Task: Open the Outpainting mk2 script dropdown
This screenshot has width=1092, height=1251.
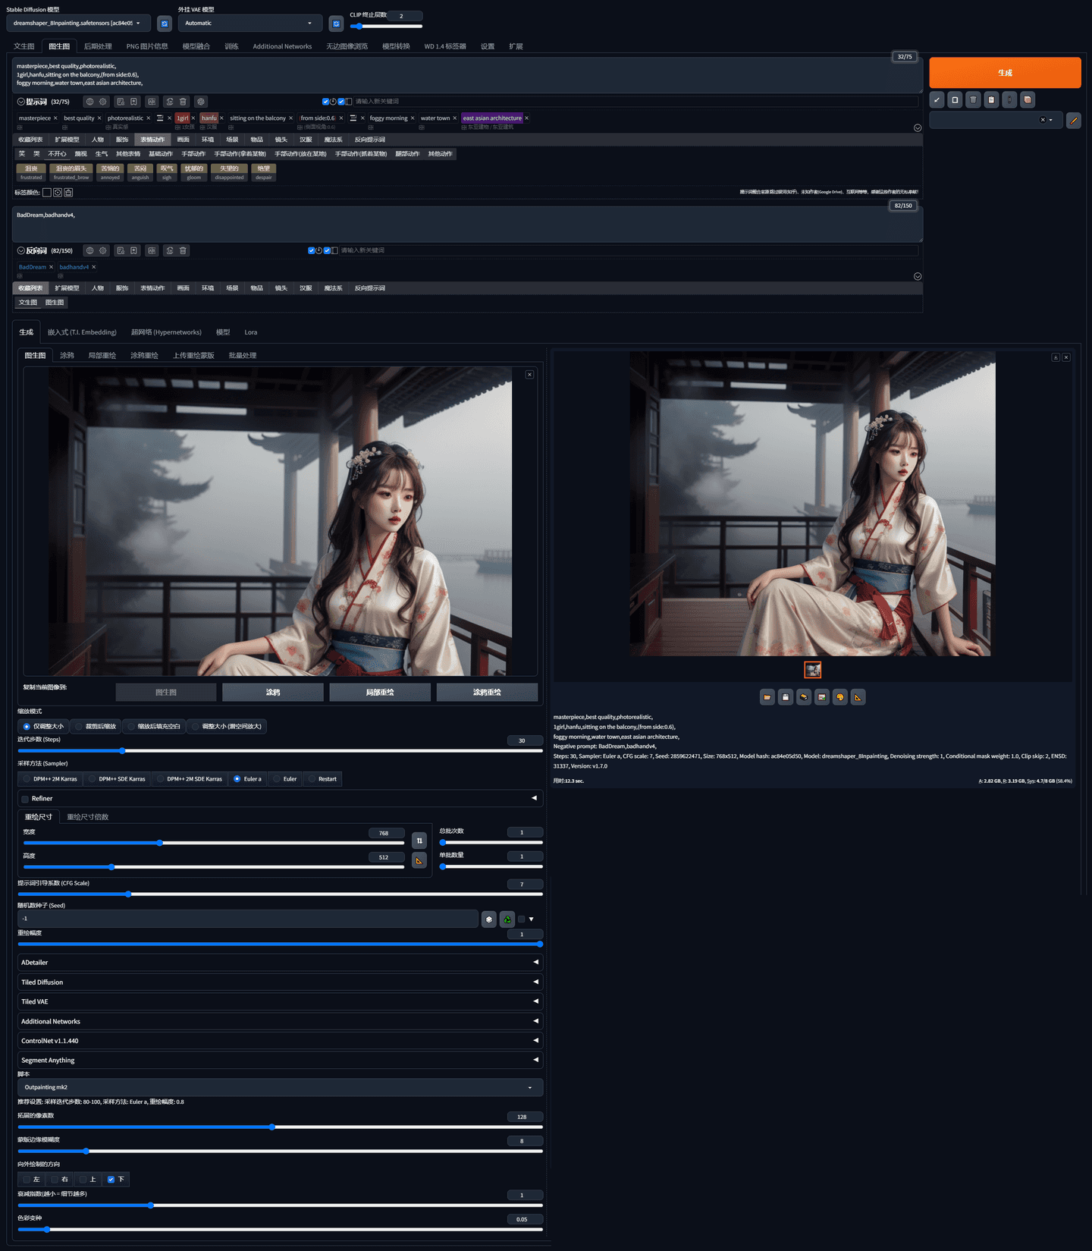Action: point(280,1087)
